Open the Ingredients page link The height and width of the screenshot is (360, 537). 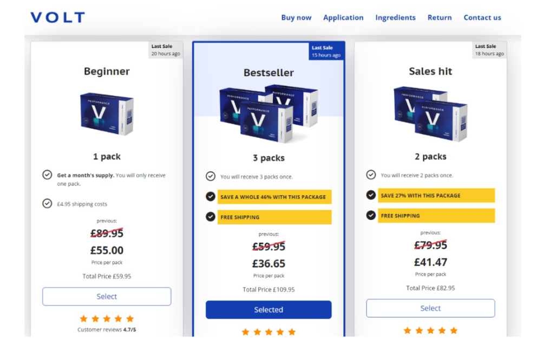click(395, 17)
